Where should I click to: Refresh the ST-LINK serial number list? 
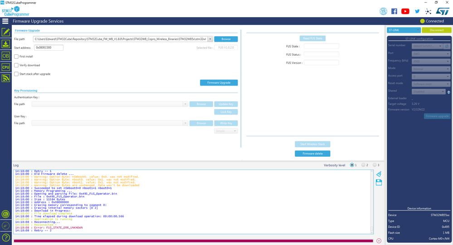coord(447,46)
